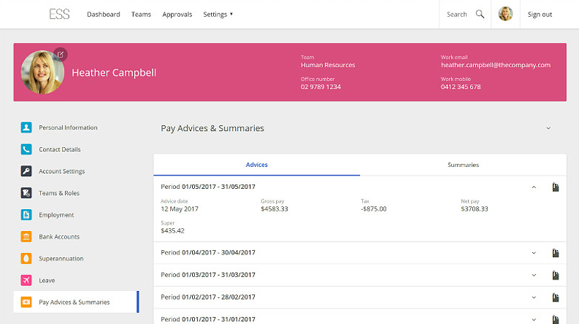Viewport: 579px width, 324px height.
Task: Download PDF for period 01/01/2017 - 31/01/2017
Action: point(556,319)
